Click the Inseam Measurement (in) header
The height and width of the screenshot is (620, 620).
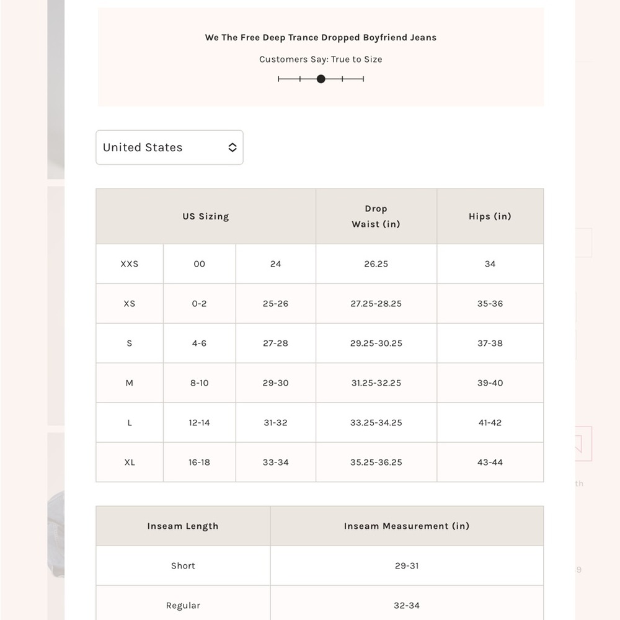[x=407, y=526]
